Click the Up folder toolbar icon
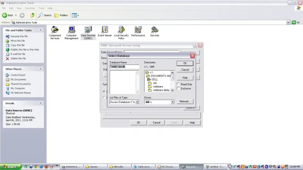This screenshot has width=303, height=170. 33,15
